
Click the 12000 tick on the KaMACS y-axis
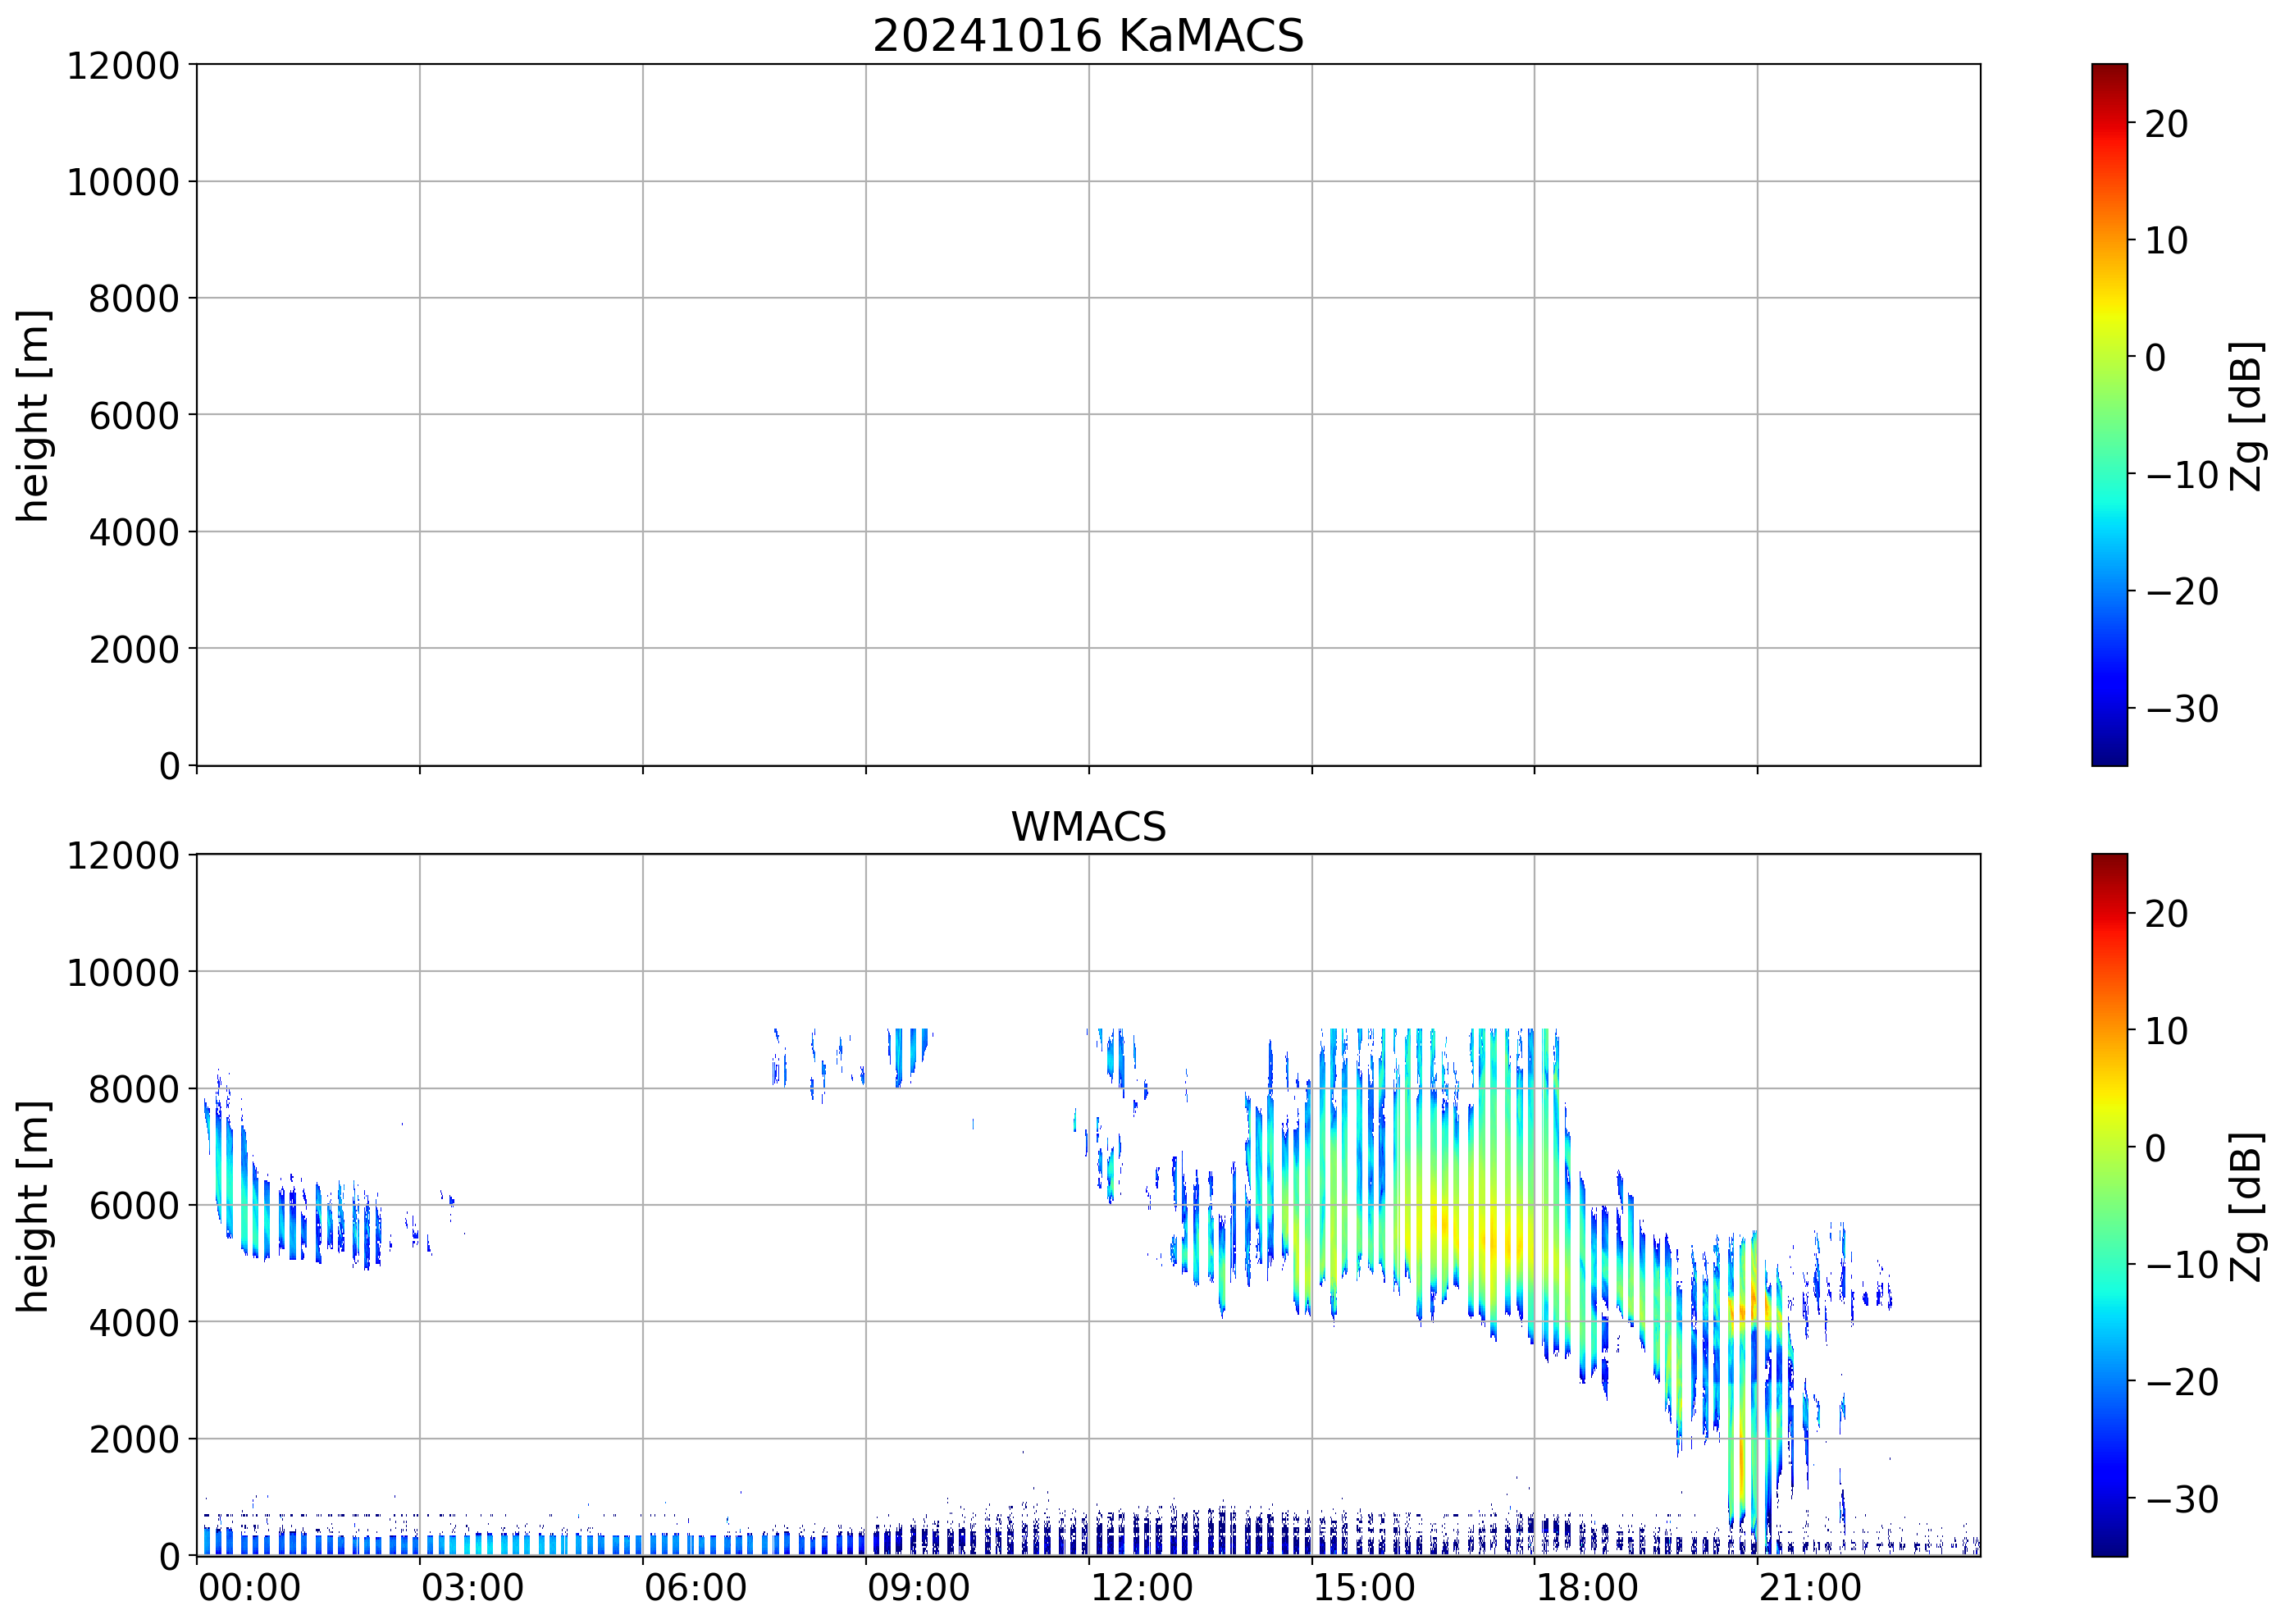pos(122,66)
